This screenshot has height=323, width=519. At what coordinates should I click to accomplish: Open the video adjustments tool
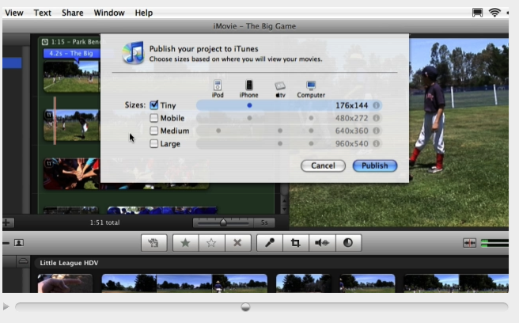[x=348, y=243]
